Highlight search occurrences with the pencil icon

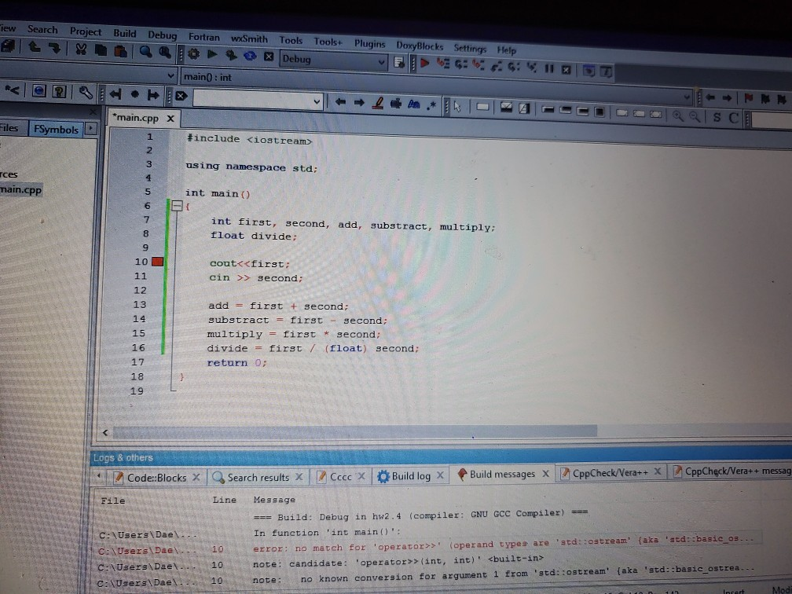pyautogui.click(x=376, y=102)
